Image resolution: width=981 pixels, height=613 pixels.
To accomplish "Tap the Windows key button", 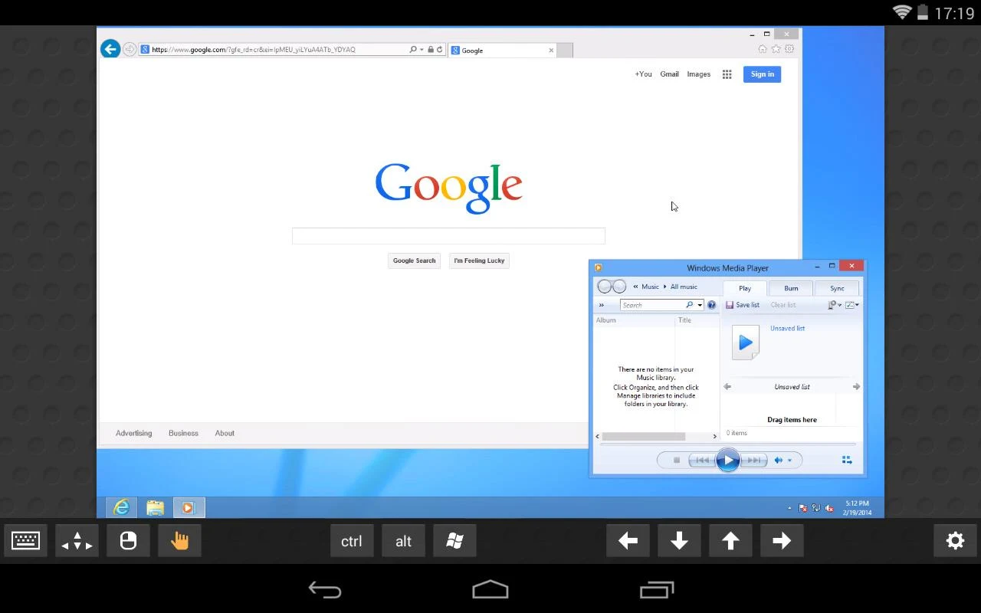I will 454,540.
